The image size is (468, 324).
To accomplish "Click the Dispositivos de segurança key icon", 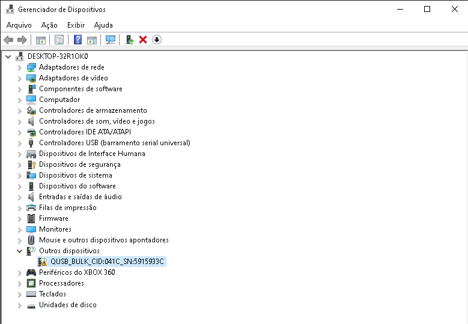I will (31, 164).
